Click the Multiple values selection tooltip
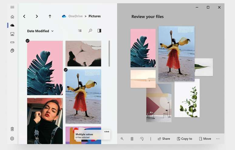The image size is (235, 150). point(92,135)
